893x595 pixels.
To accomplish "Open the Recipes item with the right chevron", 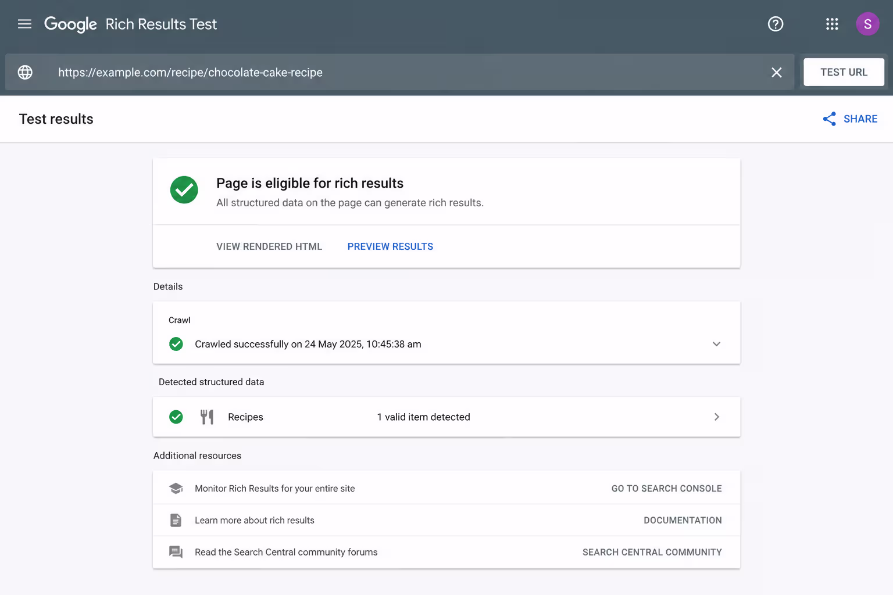I will point(717,417).
